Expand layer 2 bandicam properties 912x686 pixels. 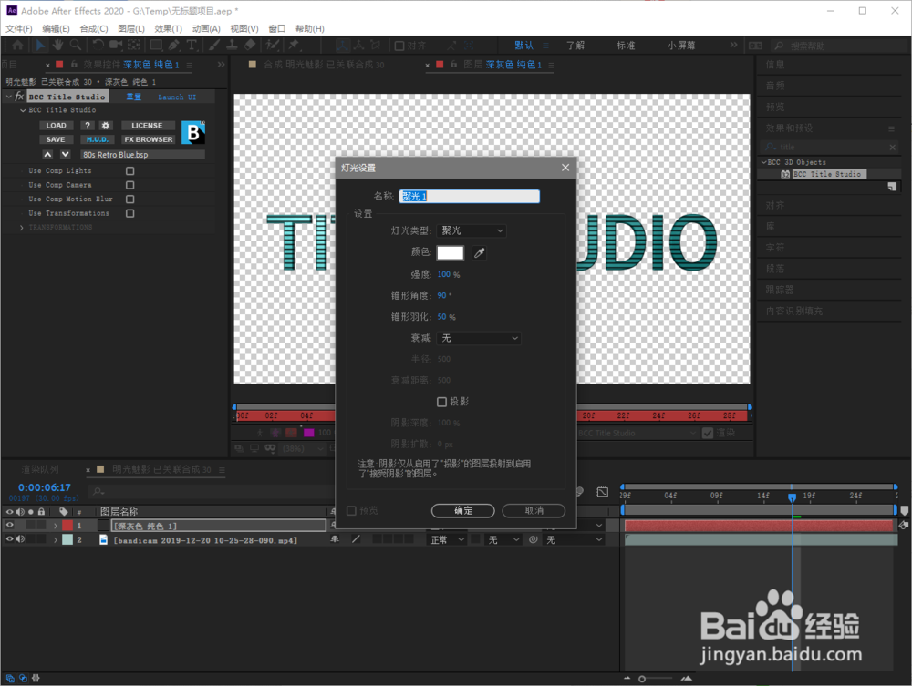tap(56, 539)
